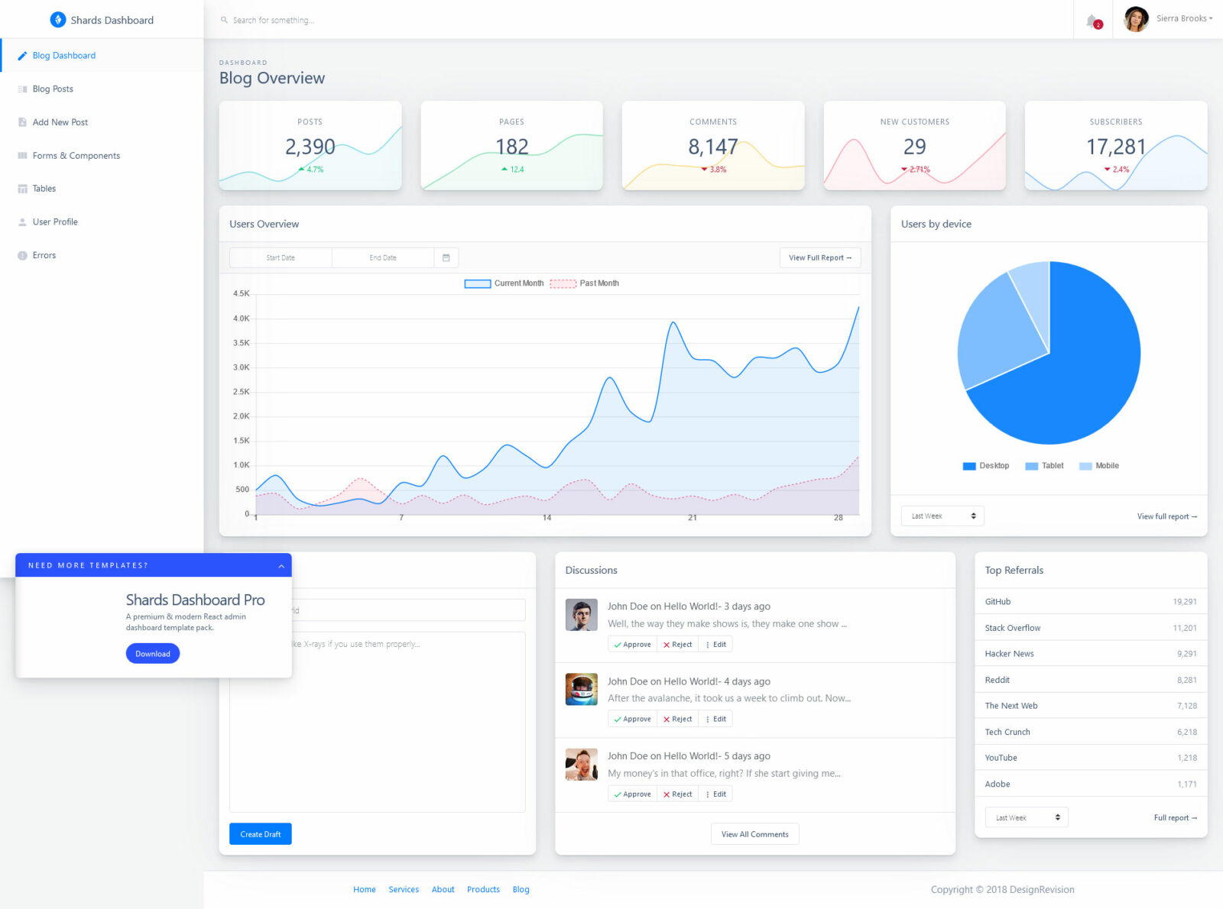
Task: Reject John Doe's 4-day-old comment
Action: point(677,719)
